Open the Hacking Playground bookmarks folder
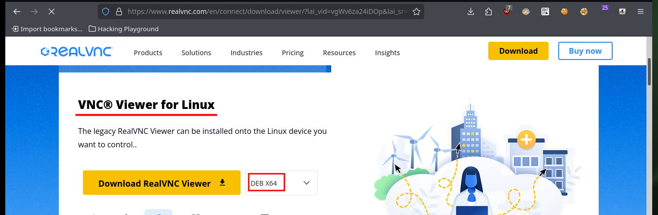This screenshot has width=658, height=215. coord(124,29)
